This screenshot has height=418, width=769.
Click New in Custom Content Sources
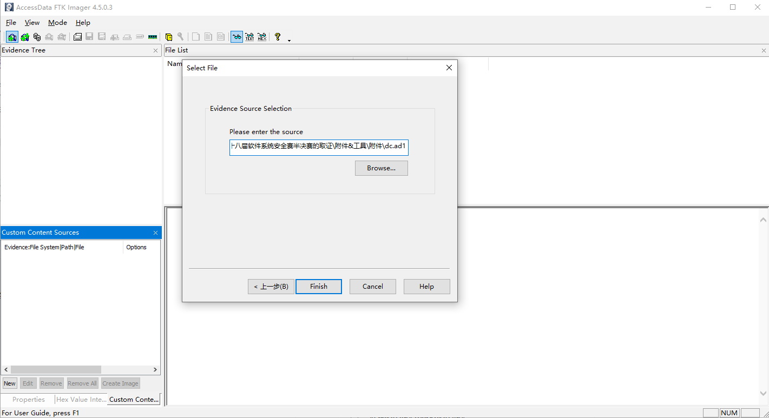[x=10, y=383]
